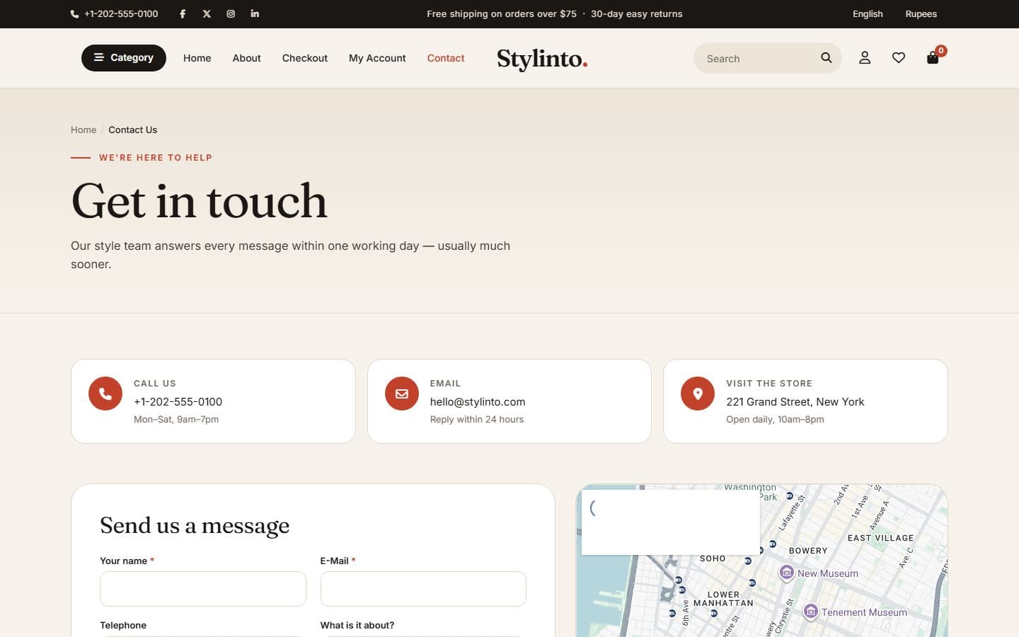Click the Mon–Sat, 9am–7pm hours text
This screenshot has height=637, width=1019.
pyautogui.click(x=176, y=419)
